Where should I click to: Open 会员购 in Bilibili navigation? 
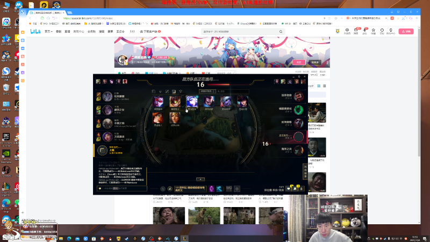click(91, 32)
